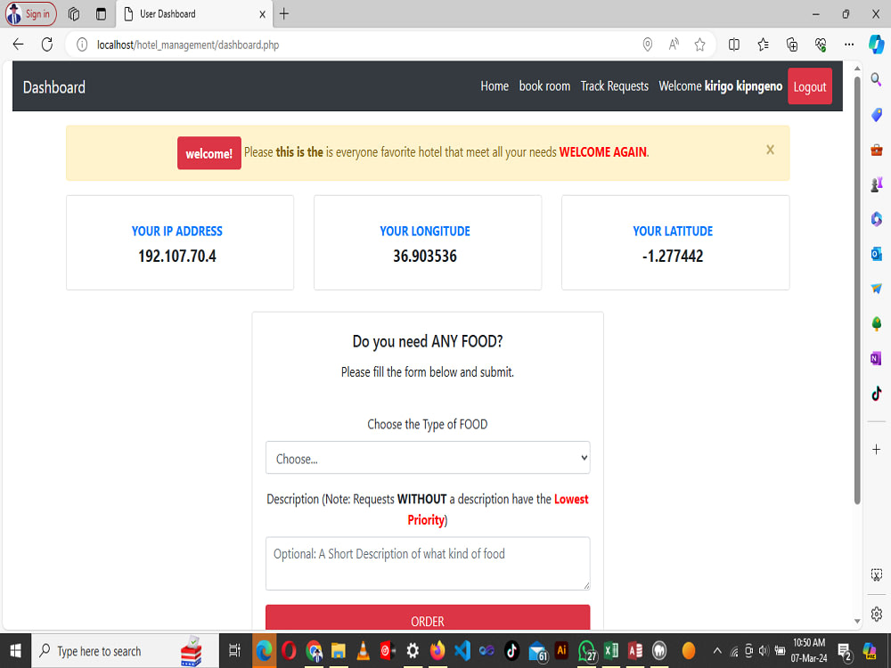This screenshot has height=668, width=891.
Task: Click the longitude value 36.903536
Action: pyautogui.click(x=424, y=257)
